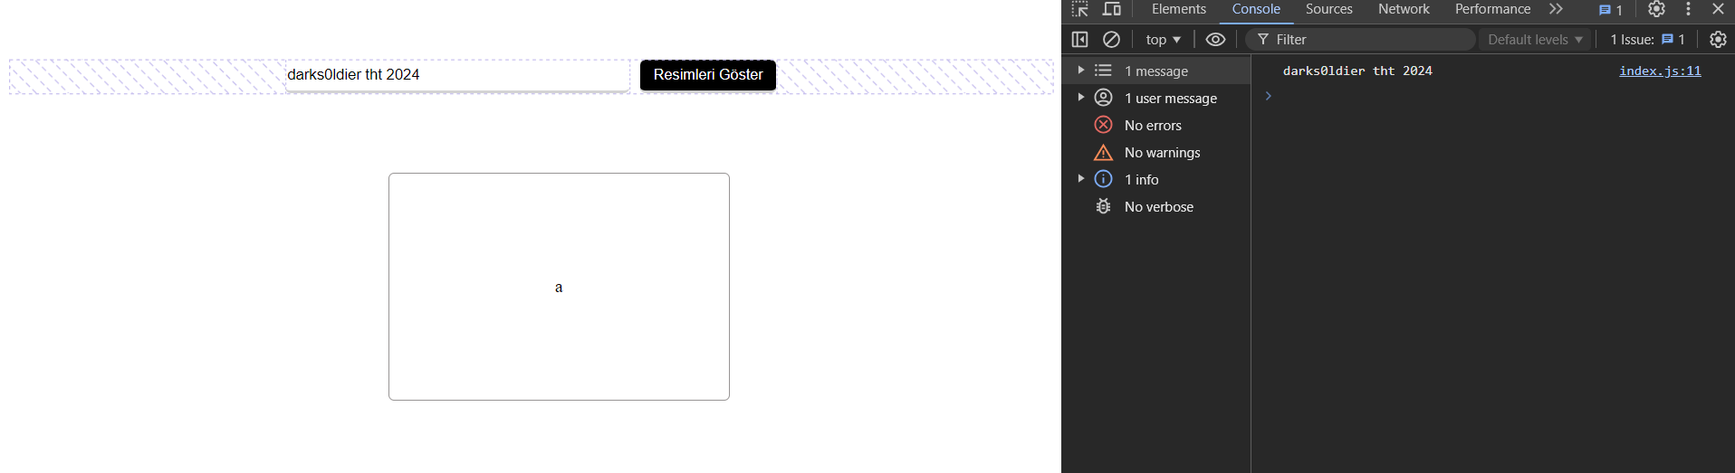The width and height of the screenshot is (1735, 473).
Task: Focus the console Filter field
Action: [x=1360, y=39]
